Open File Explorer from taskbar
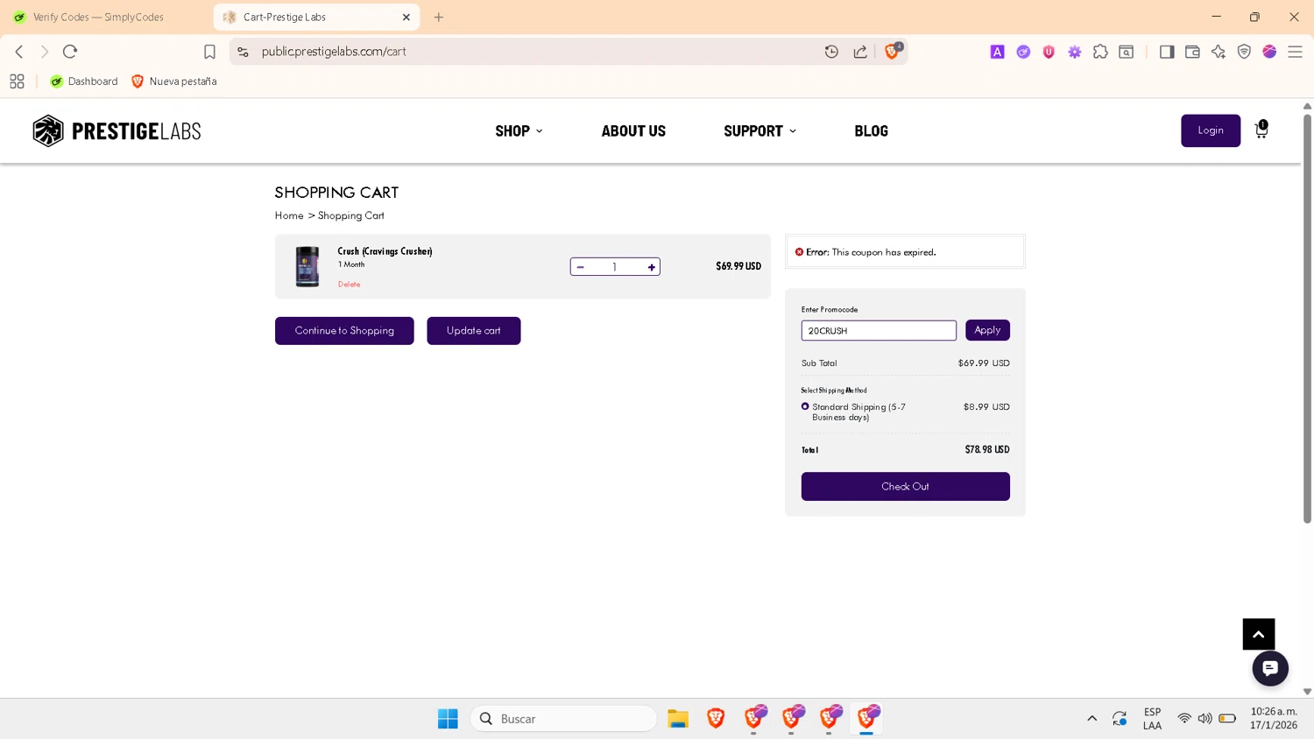Image resolution: width=1314 pixels, height=739 pixels. [x=678, y=719]
